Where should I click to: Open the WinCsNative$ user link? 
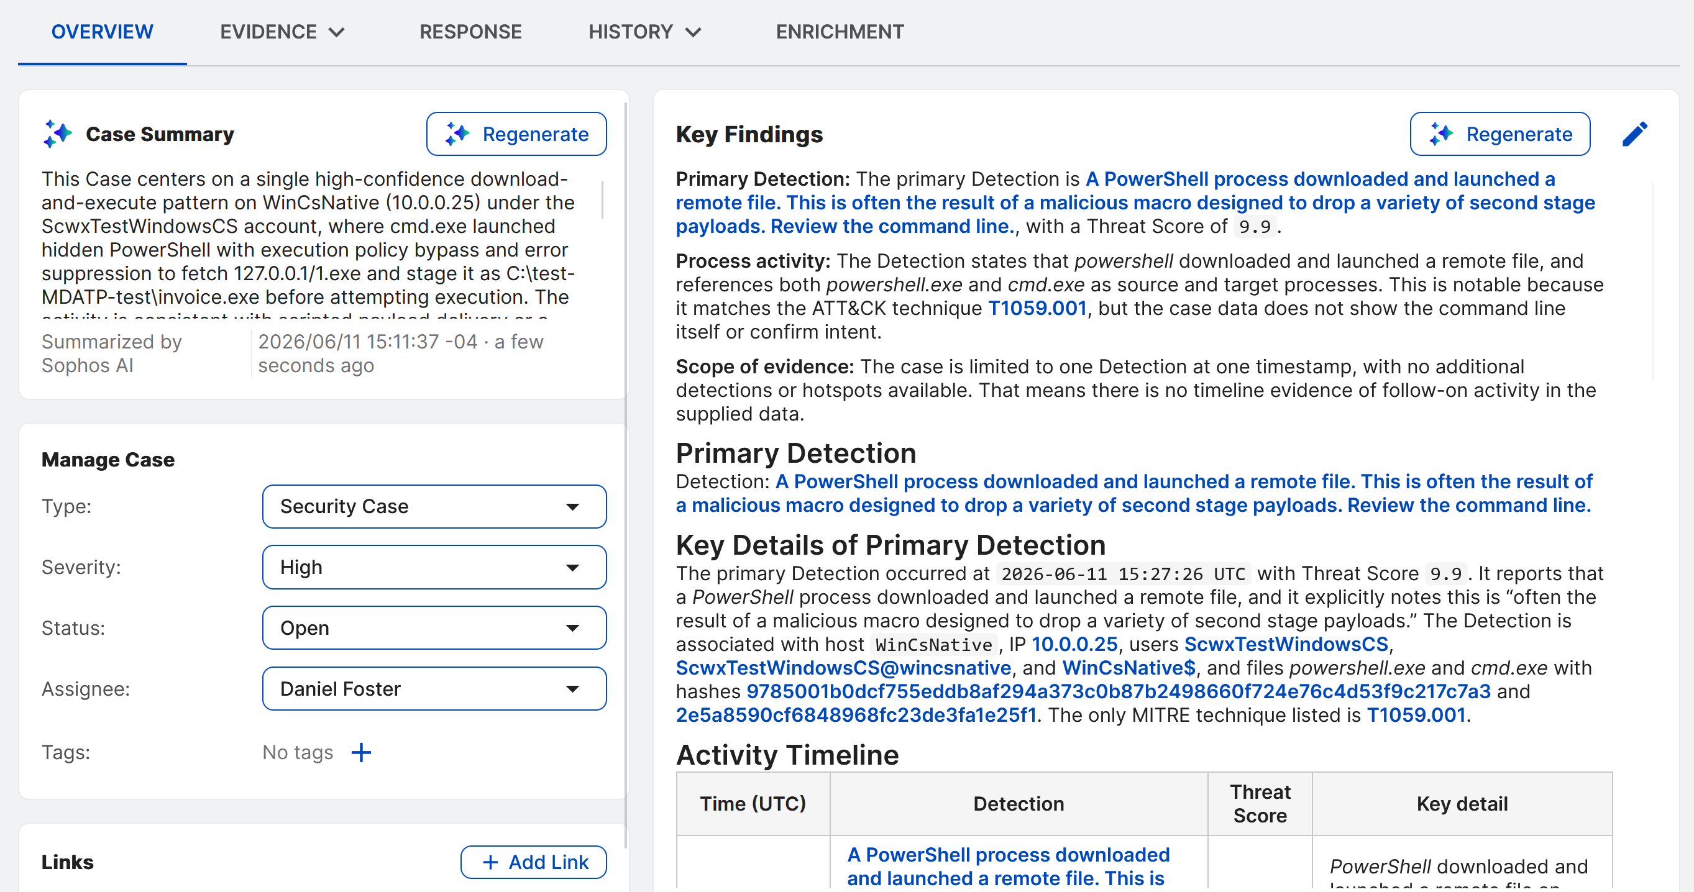1129,667
